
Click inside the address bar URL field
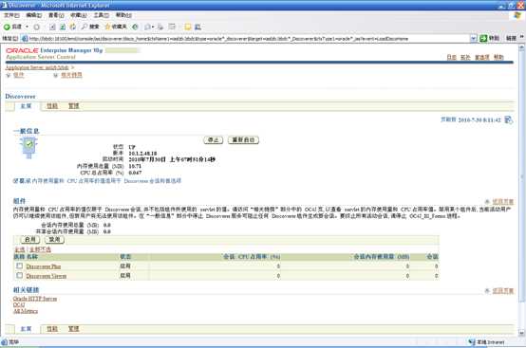coord(248,39)
